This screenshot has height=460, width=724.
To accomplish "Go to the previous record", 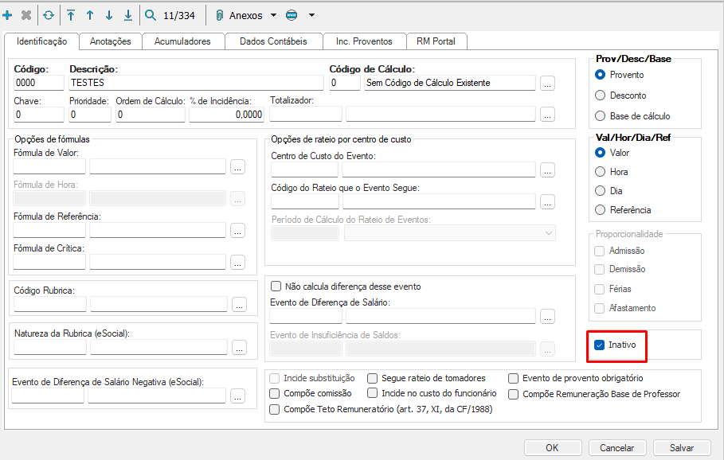I will (x=90, y=14).
